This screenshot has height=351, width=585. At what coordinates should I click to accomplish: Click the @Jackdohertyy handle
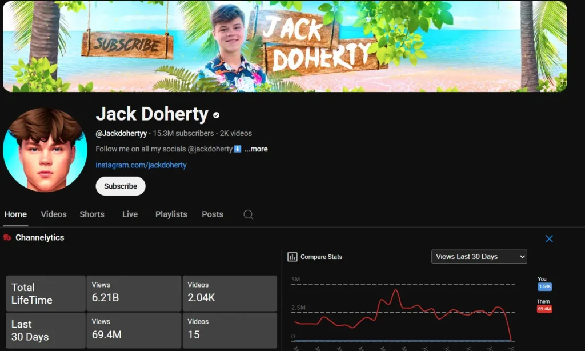[121, 133]
